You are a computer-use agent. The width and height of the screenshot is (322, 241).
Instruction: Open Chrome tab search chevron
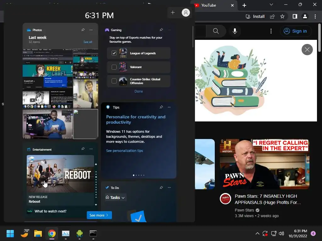click(x=271, y=4)
